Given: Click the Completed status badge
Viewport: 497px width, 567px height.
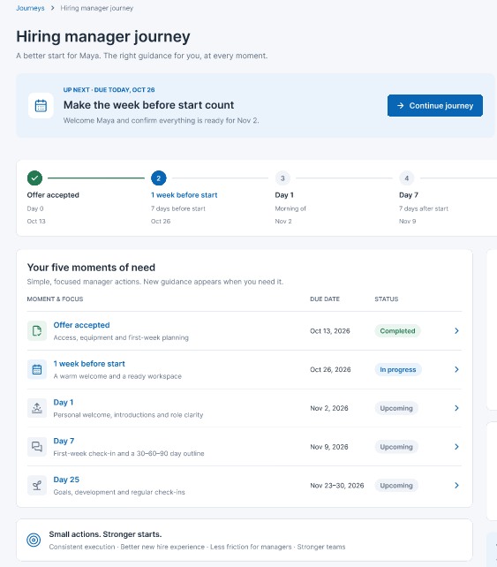Looking at the screenshot, I should [397, 331].
